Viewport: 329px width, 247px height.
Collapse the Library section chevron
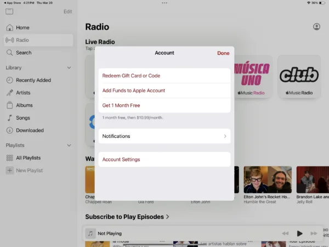(69, 68)
